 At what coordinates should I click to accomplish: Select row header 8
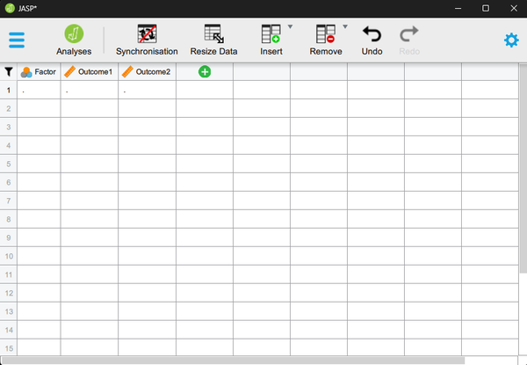click(x=9, y=219)
